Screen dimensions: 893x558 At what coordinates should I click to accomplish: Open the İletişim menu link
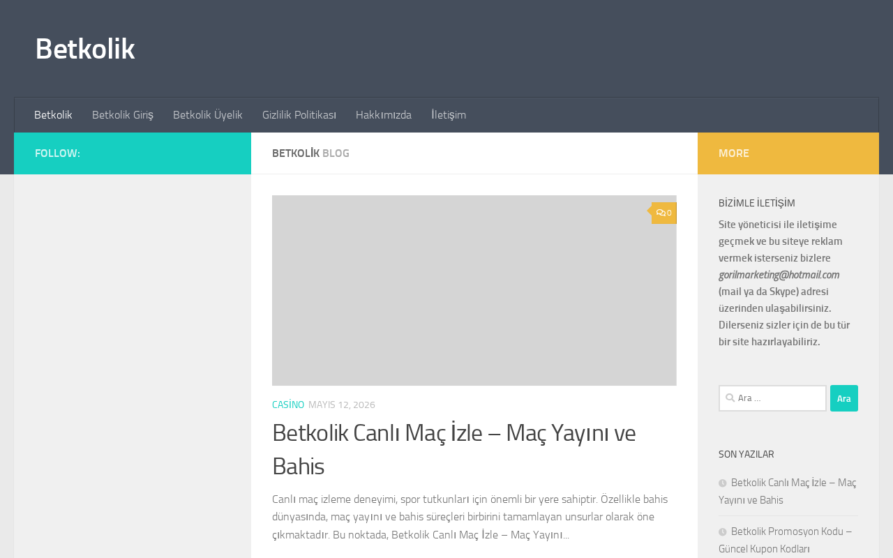pyautogui.click(x=449, y=115)
